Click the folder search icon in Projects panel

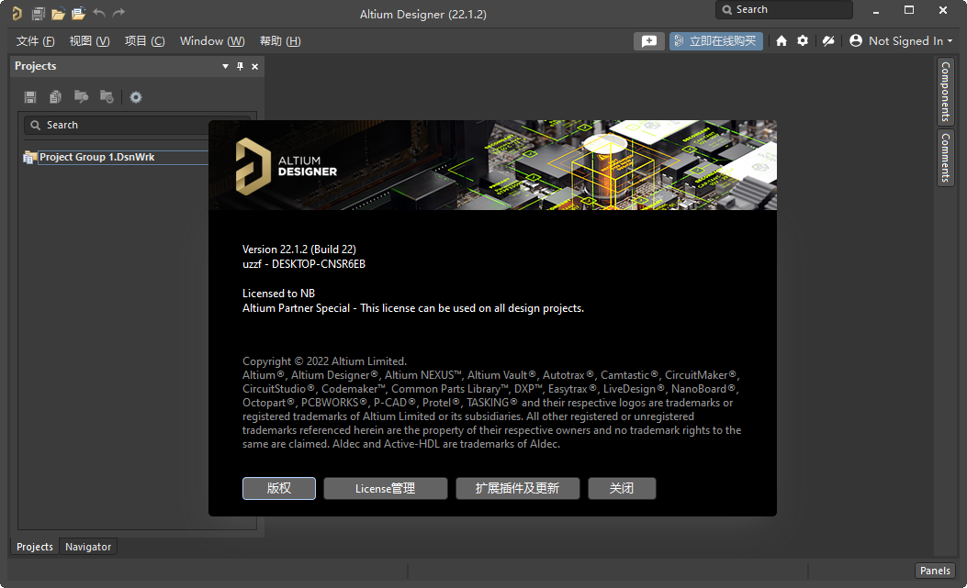coord(81,96)
